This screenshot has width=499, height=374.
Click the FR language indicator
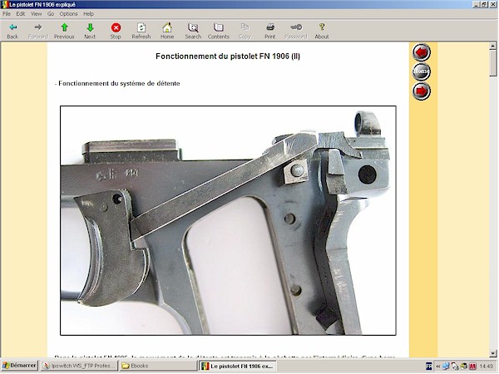pyautogui.click(x=428, y=366)
